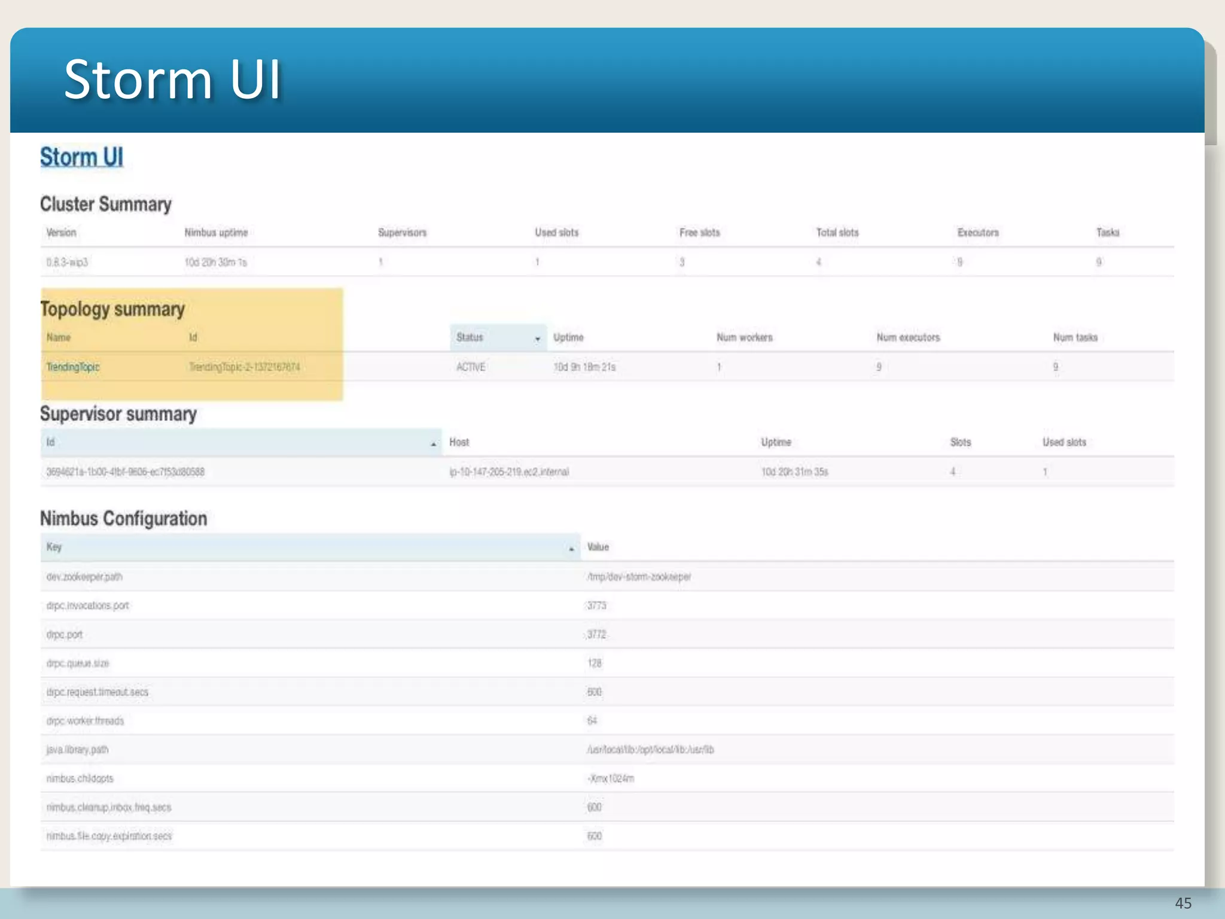Sort topologies by Uptime column header
Screen dimensions: 1225x919
pos(568,337)
